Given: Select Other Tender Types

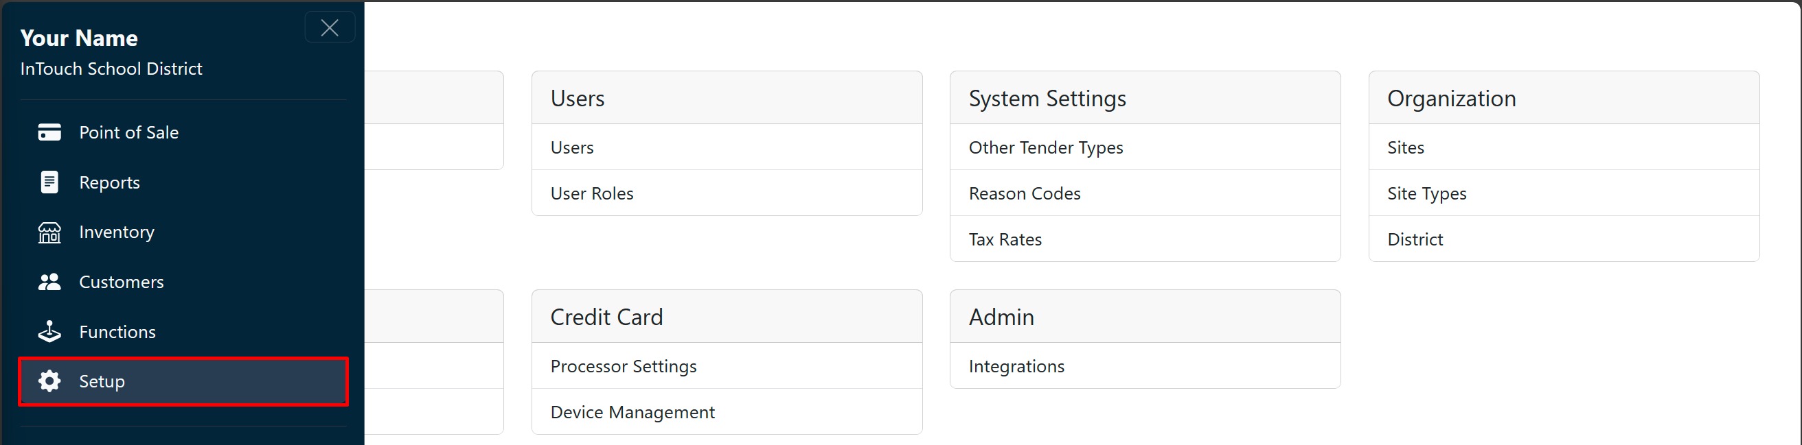Looking at the screenshot, I should pyautogui.click(x=1045, y=147).
